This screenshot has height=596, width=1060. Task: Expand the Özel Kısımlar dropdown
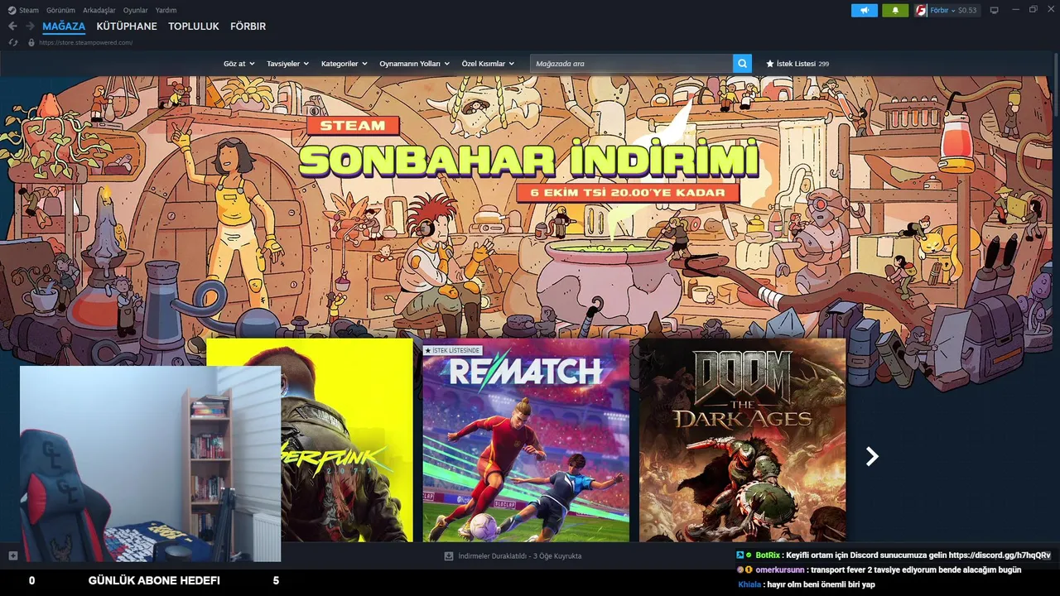pyautogui.click(x=488, y=64)
